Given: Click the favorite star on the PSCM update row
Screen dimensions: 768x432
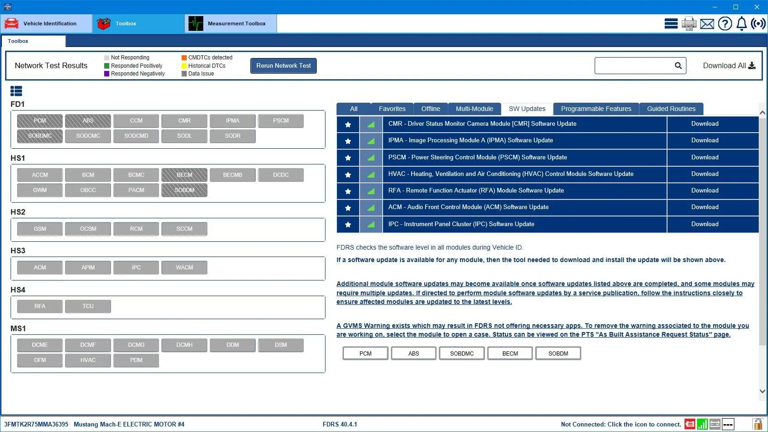Looking at the screenshot, I should coord(348,158).
